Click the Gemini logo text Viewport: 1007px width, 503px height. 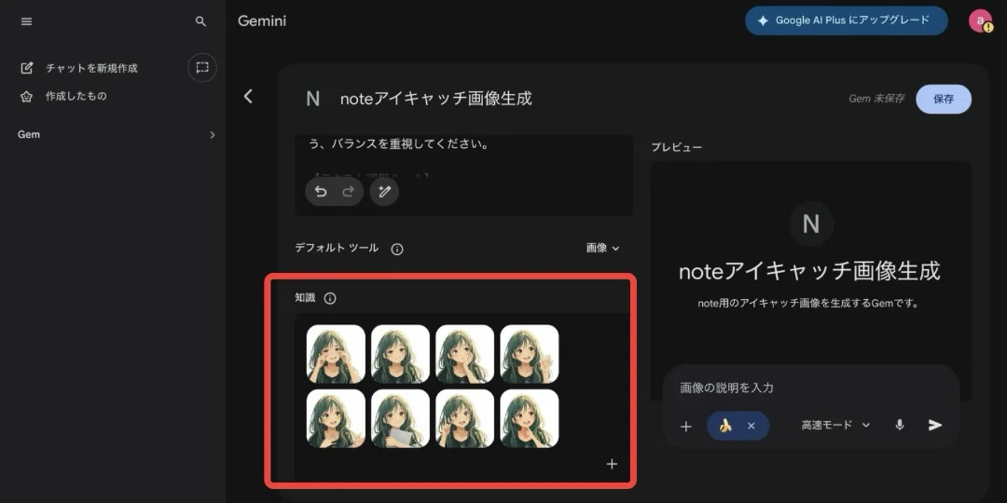coord(262,21)
